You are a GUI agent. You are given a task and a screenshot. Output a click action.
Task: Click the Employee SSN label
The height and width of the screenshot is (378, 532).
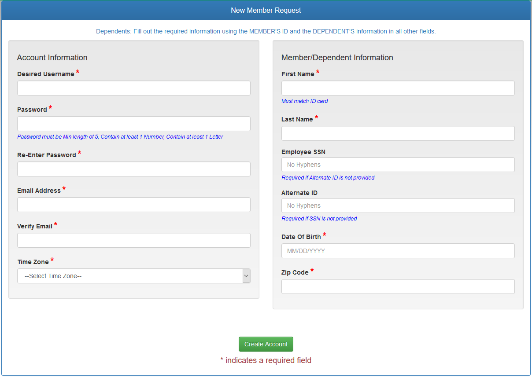click(303, 152)
